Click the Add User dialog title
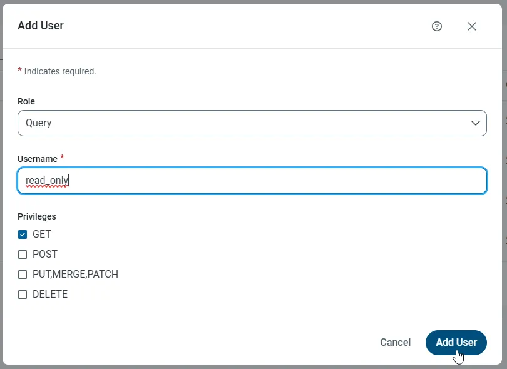Screen dimensions: 507x369 point(41,26)
